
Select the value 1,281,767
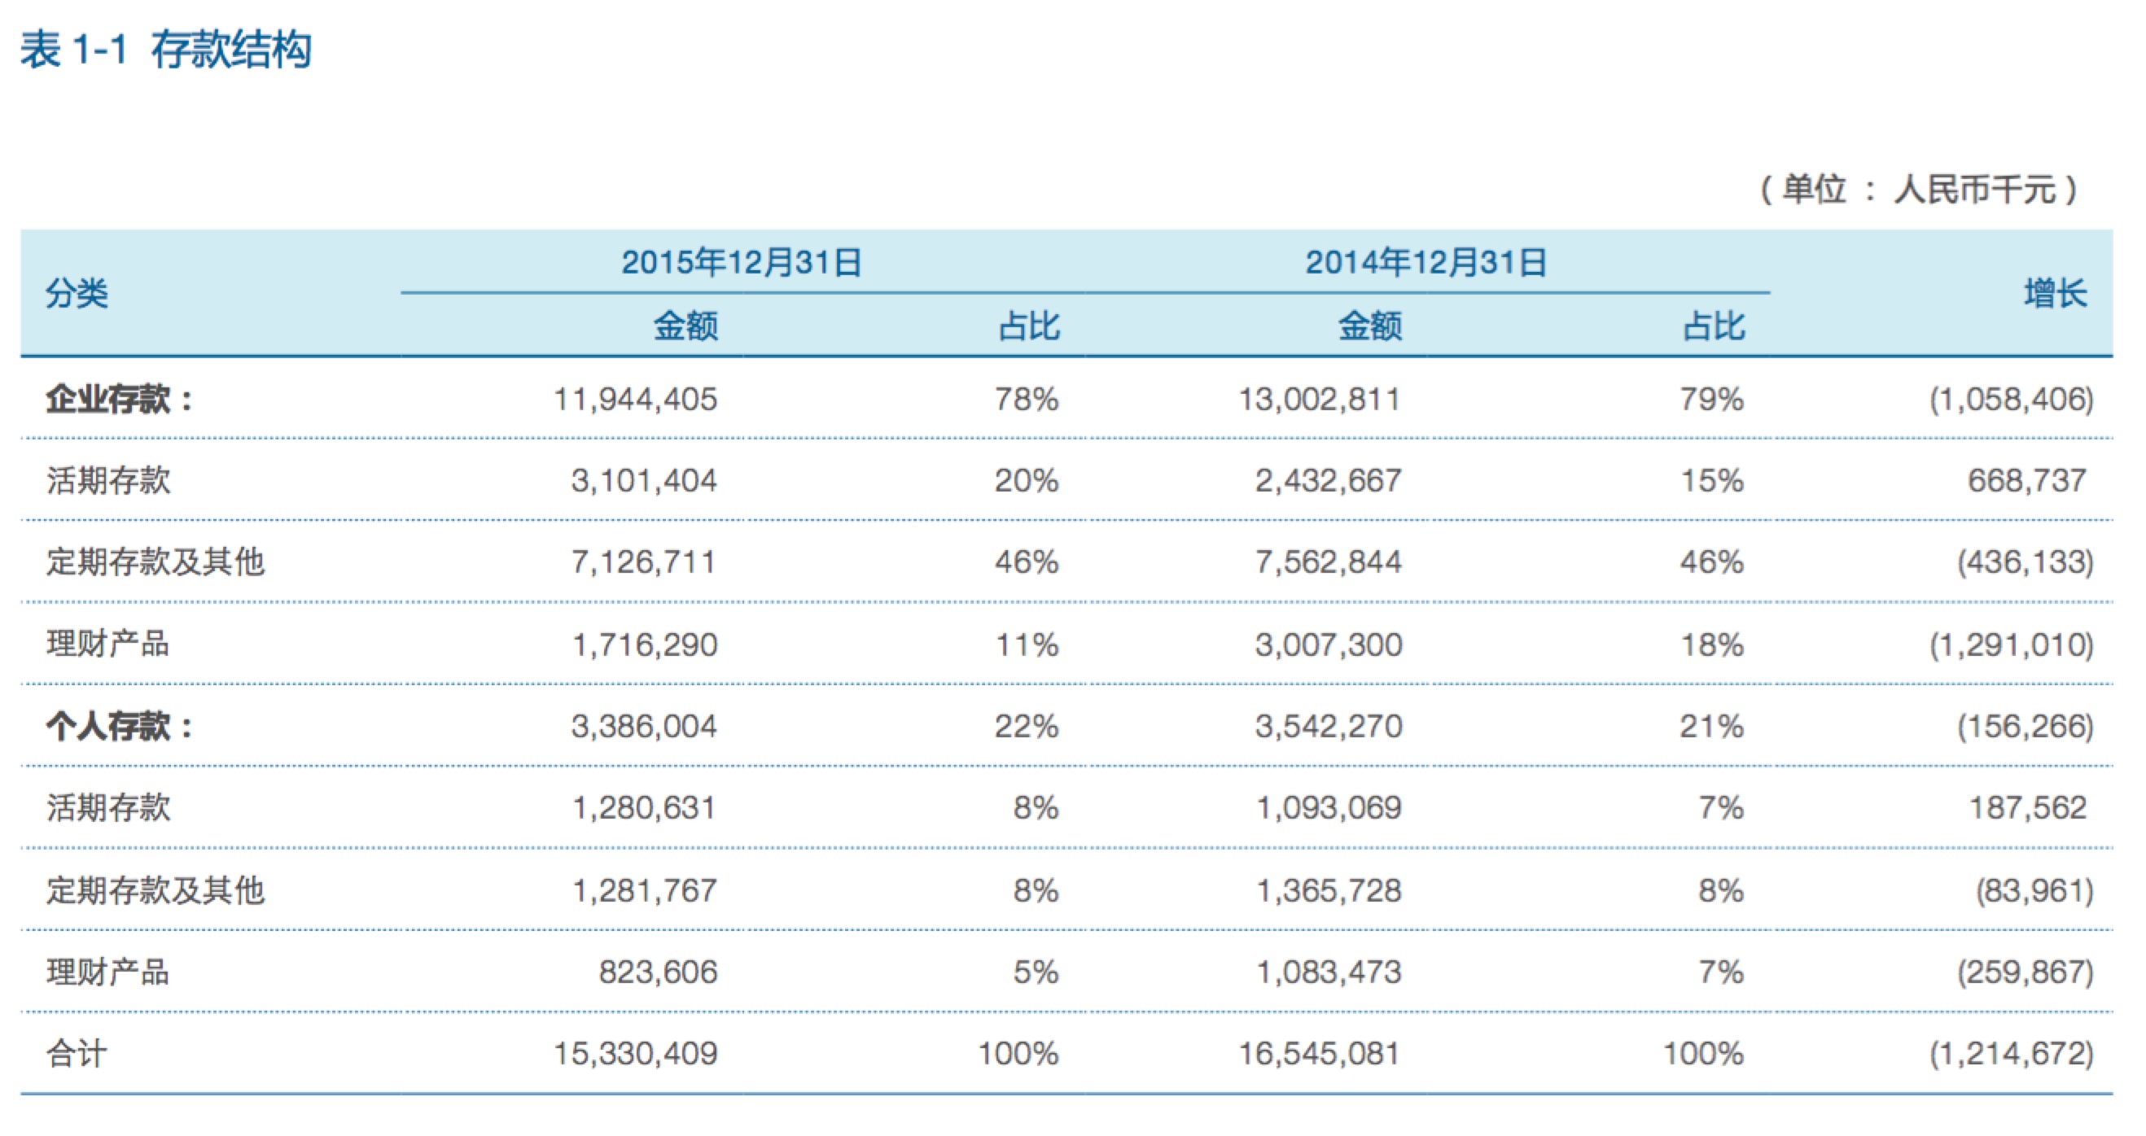645,891
